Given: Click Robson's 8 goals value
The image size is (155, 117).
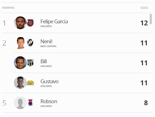Looking at the screenshot, I should click(x=146, y=103).
